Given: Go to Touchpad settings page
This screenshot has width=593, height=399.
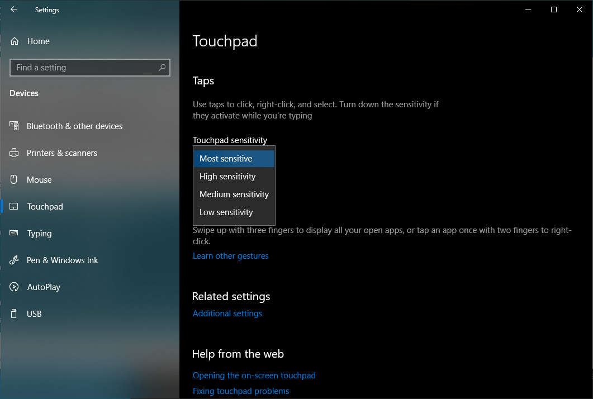Looking at the screenshot, I should (x=45, y=207).
